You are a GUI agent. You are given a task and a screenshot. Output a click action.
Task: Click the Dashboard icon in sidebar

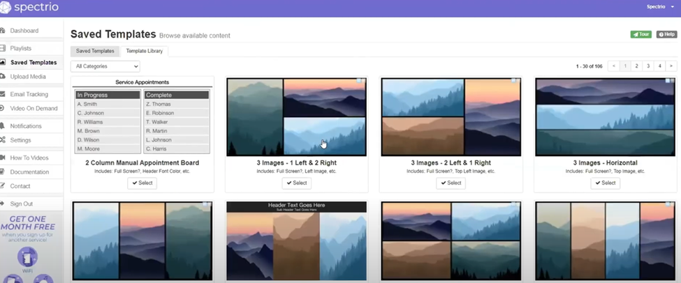[3, 31]
